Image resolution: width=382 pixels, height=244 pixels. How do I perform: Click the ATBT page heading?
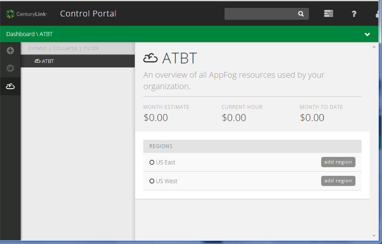(x=180, y=58)
